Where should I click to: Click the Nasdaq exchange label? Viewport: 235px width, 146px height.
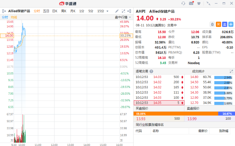click(x=194, y=63)
